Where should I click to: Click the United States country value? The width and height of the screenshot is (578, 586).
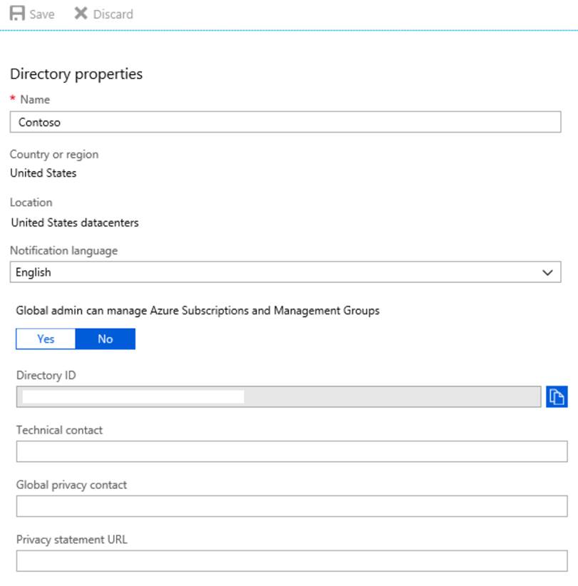[43, 173]
